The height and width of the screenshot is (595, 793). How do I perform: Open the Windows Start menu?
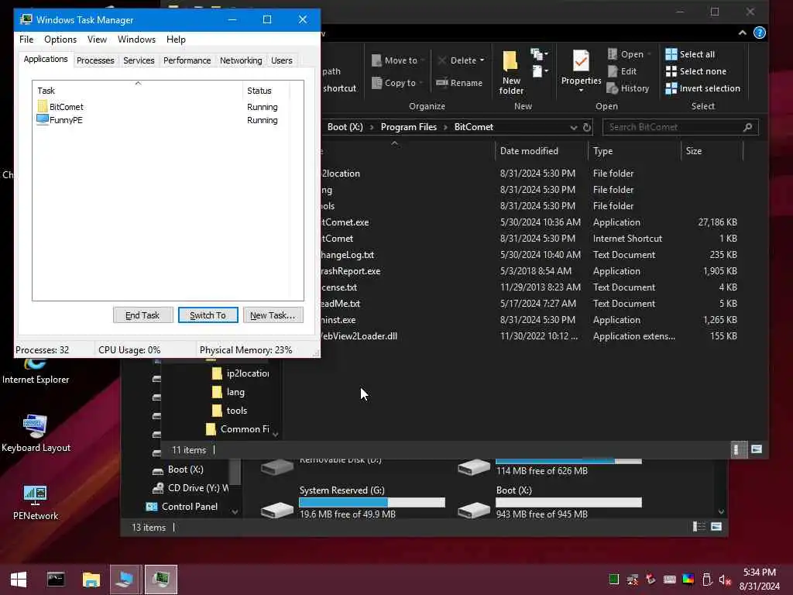19,580
